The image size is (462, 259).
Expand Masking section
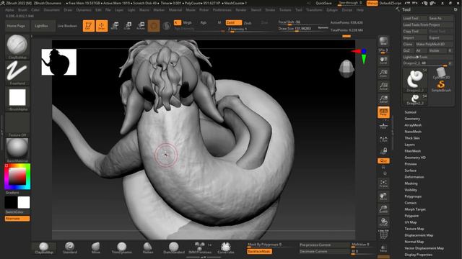(x=411, y=183)
